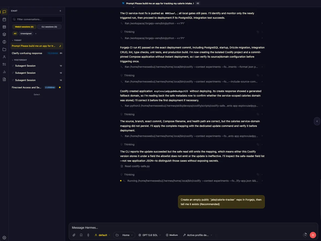
Task: Click the microphone voice input icon
Action: (88, 235)
